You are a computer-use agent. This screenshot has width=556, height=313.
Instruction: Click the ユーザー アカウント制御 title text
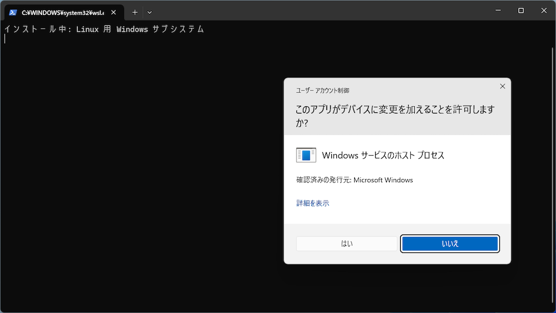[322, 91]
